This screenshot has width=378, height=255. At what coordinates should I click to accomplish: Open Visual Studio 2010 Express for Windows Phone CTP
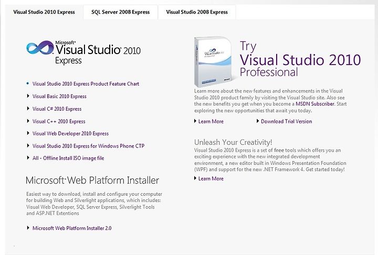pos(89,146)
